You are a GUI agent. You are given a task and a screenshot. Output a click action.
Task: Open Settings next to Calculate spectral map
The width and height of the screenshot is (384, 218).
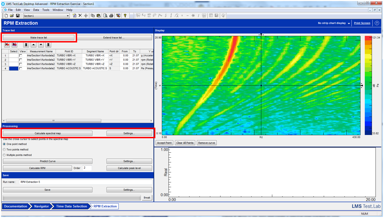point(129,133)
